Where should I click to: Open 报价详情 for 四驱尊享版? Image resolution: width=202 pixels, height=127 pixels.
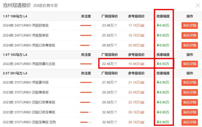click(190, 92)
